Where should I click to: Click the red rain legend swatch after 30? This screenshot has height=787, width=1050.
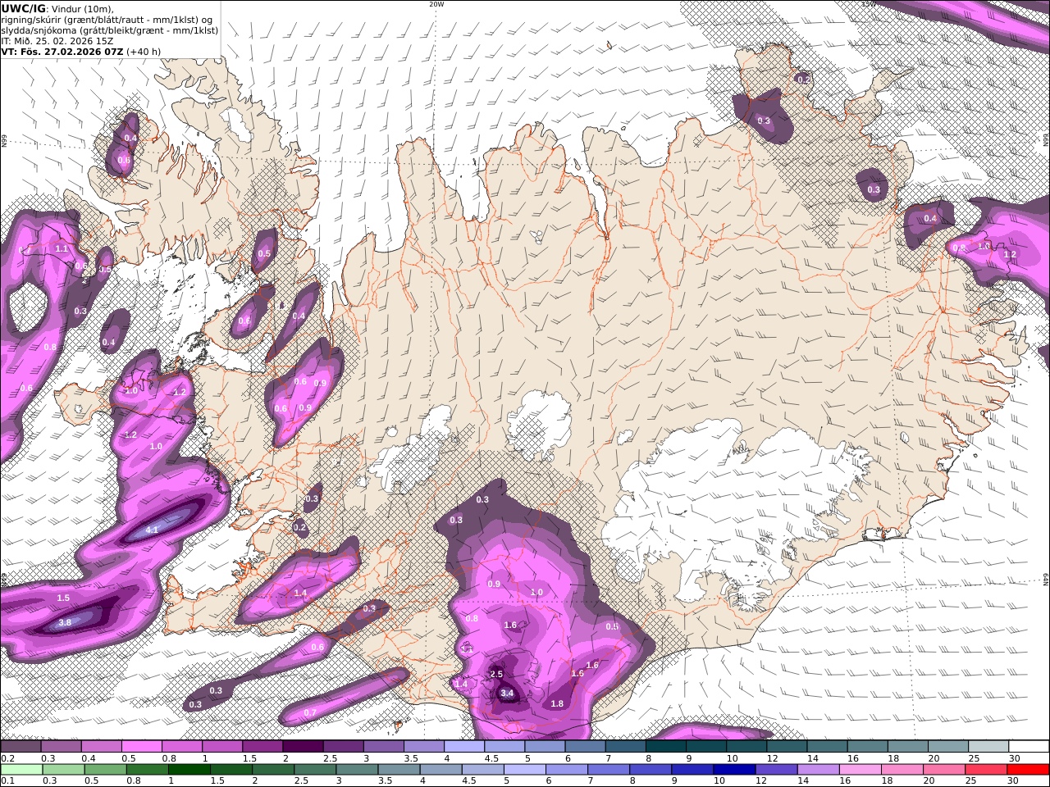click(1028, 769)
